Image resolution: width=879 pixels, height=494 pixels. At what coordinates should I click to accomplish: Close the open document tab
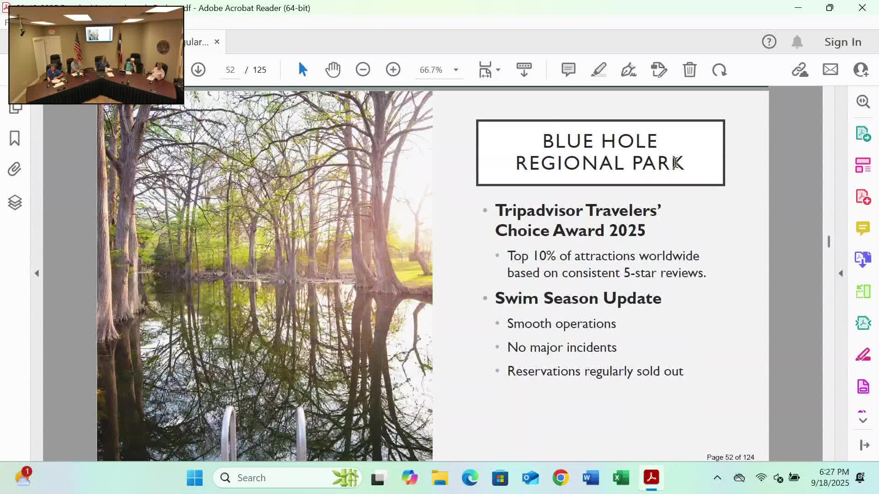coord(217,42)
